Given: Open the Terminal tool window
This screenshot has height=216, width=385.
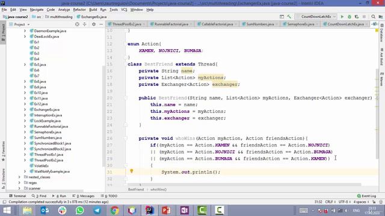Looking at the screenshot, I should [17, 196].
